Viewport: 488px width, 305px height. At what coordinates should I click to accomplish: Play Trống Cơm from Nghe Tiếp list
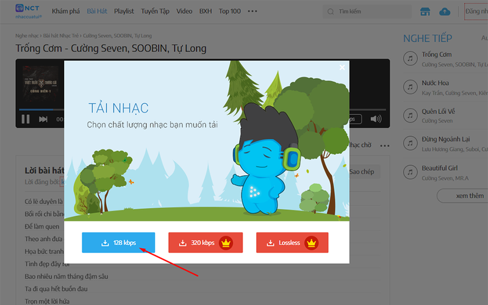[x=437, y=54]
